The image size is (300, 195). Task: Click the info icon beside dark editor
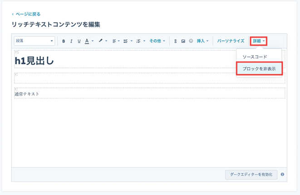[x=282, y=174]
